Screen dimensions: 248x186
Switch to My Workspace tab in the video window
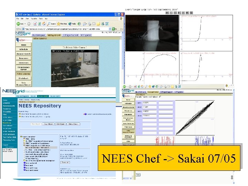[39, 35]
